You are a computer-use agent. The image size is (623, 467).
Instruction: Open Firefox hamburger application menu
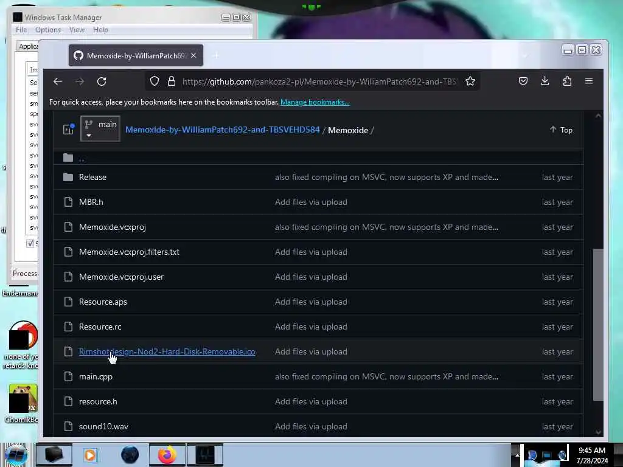589,81
